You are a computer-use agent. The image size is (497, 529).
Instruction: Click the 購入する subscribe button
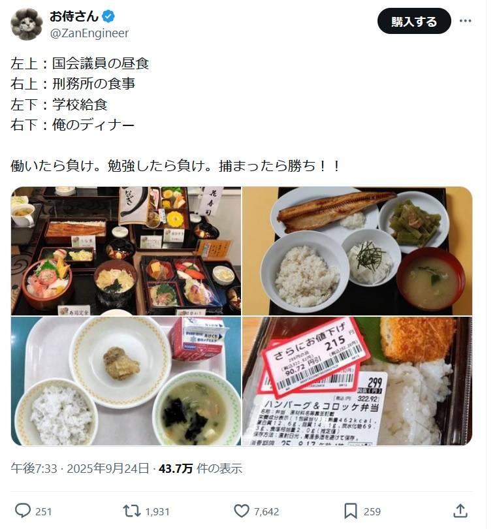click(414, 22)
